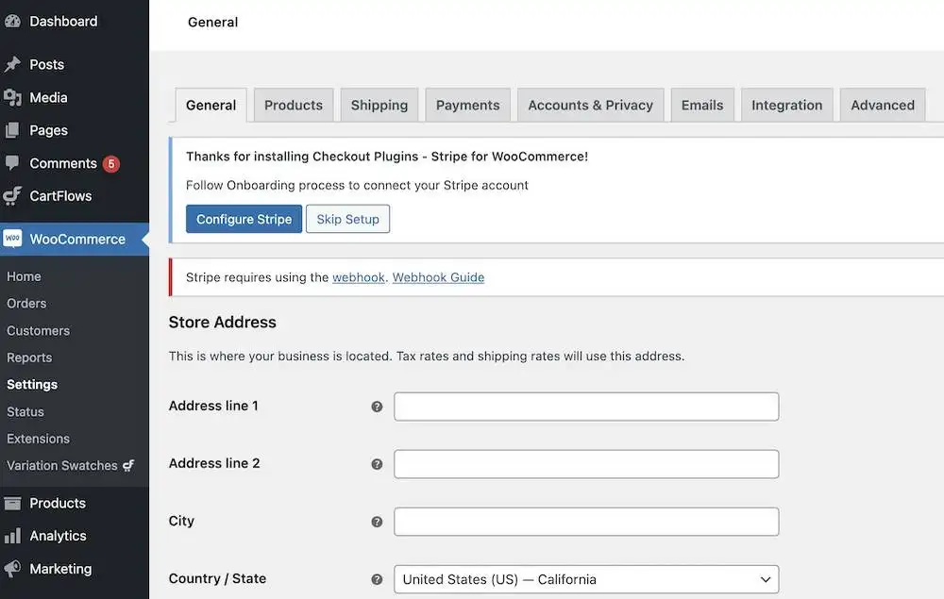Image resolution: width=944 pixels, height=599 pixels.
Task: Click the CartFlows logo icon
Action: coord(12,196)
